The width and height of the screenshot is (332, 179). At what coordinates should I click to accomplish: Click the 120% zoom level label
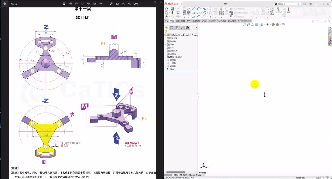136,4
